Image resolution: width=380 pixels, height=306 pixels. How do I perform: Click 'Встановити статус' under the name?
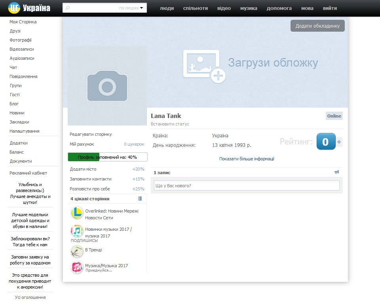170,124
